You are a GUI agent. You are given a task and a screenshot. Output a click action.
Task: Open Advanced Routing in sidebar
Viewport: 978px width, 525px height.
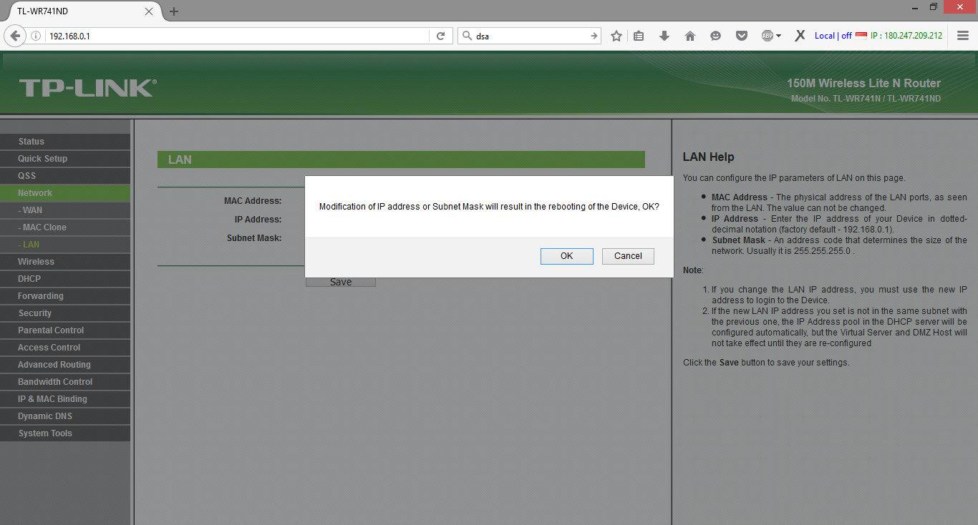pos(65,365)
